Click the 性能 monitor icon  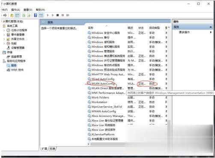click(9, 43)
